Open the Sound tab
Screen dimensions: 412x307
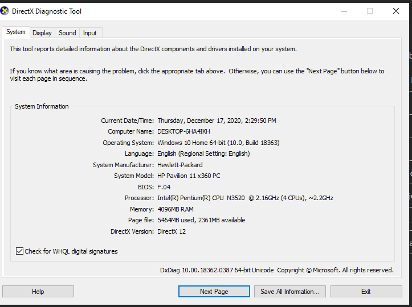pyautogui.click(x=67, y=33)
